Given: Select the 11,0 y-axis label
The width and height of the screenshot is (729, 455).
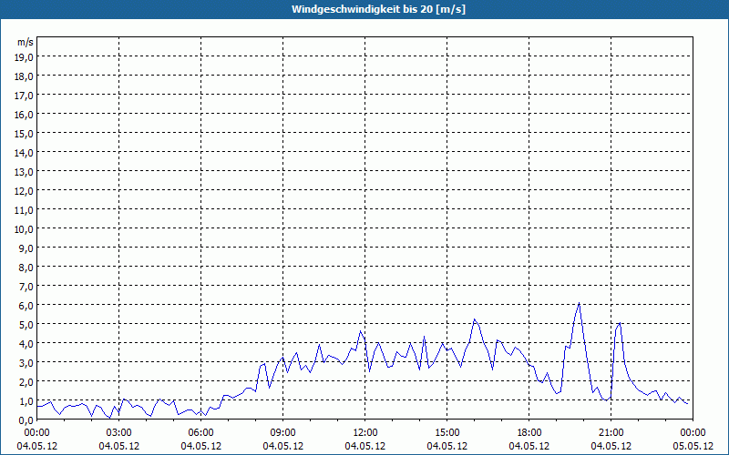Looking at the screenshot, I should [x=25, y=210].
